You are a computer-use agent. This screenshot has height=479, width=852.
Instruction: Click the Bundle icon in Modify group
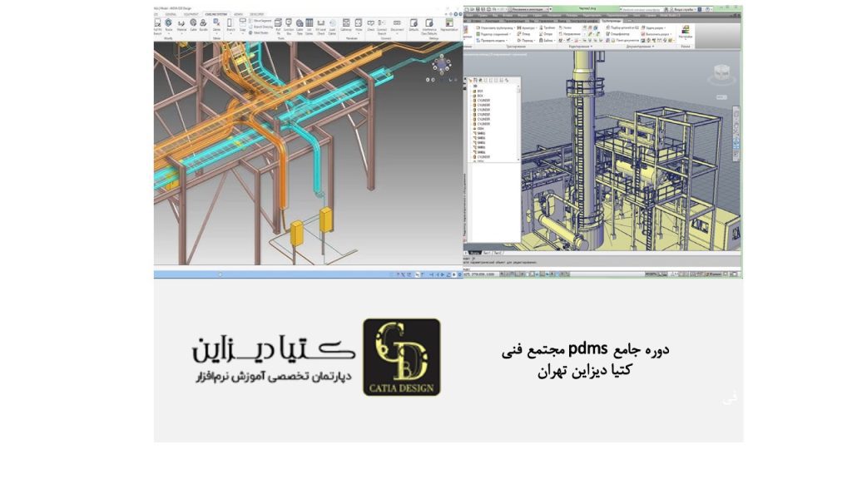205,25
